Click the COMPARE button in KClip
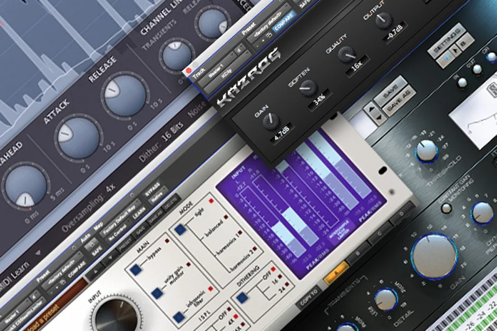This screenshot has width=497, height=331. click(284, 22)
